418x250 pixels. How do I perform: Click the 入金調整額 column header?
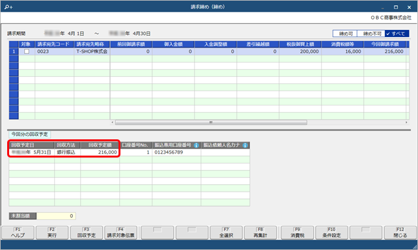point(216,44)
